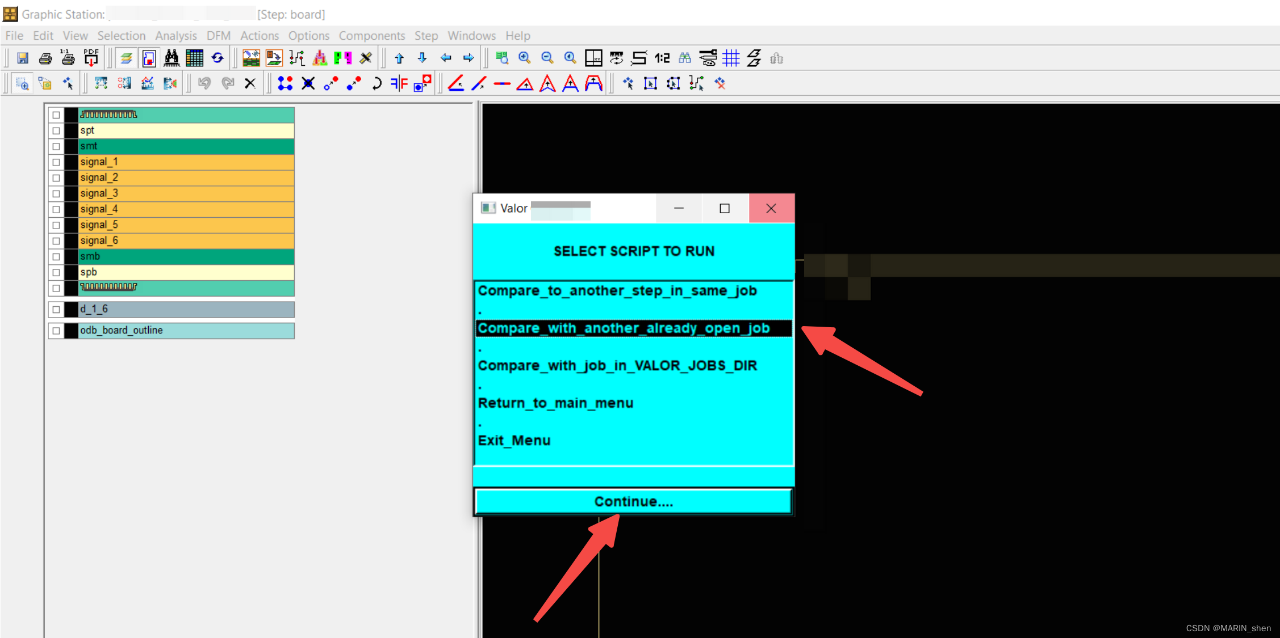Enable the signal_3 layer checkbox

56,193
